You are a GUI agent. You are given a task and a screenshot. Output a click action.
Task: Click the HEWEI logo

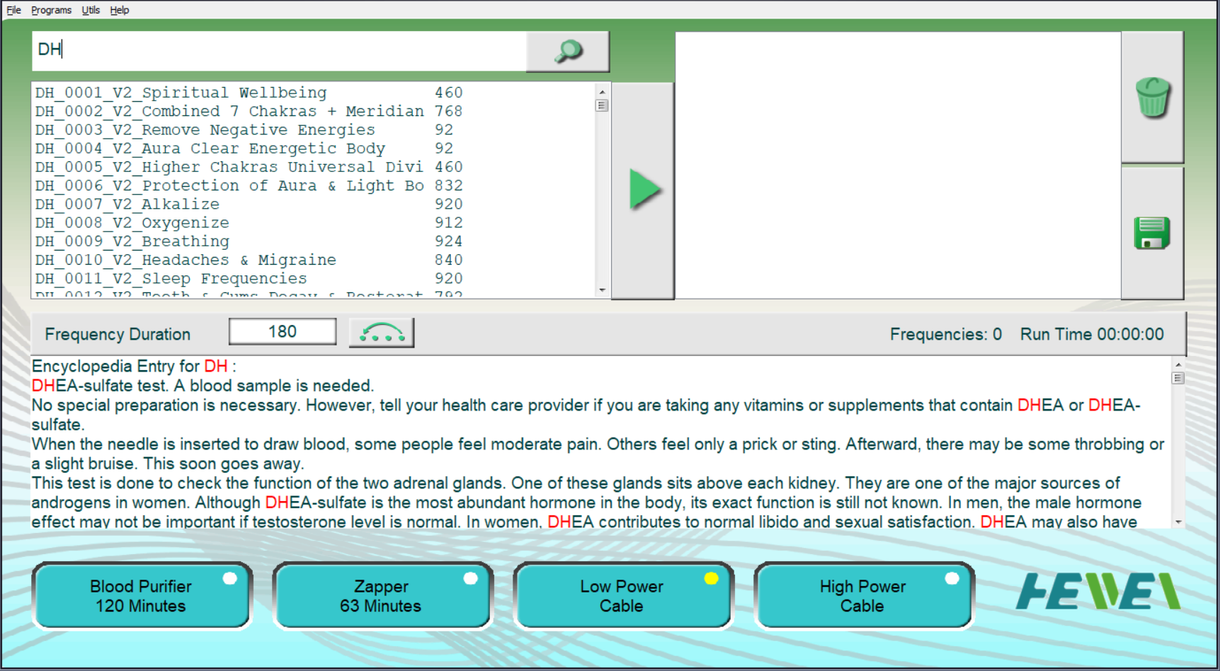pos(1098,591)
